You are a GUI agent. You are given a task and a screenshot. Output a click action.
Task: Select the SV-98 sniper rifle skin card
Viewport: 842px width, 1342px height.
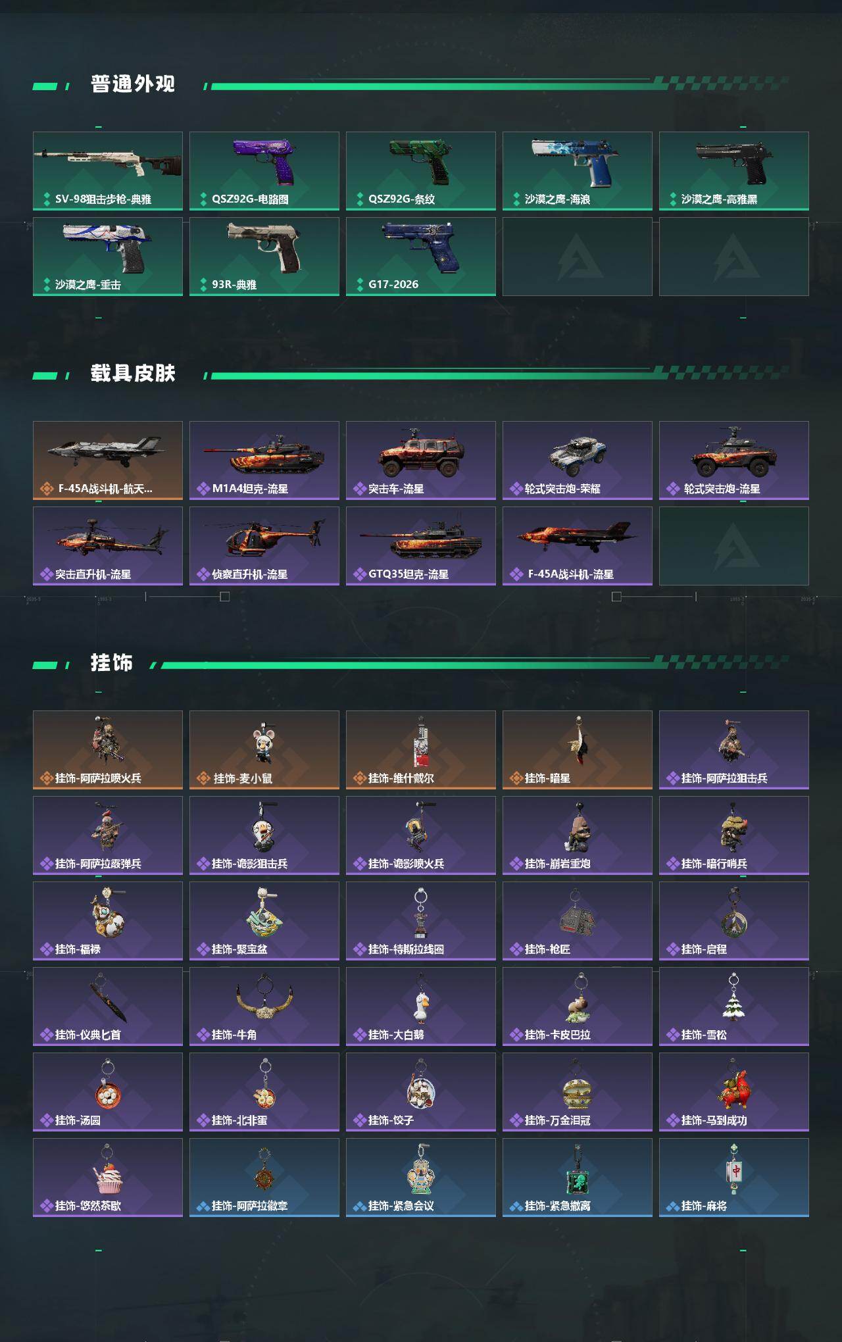(x=108, y=171)
